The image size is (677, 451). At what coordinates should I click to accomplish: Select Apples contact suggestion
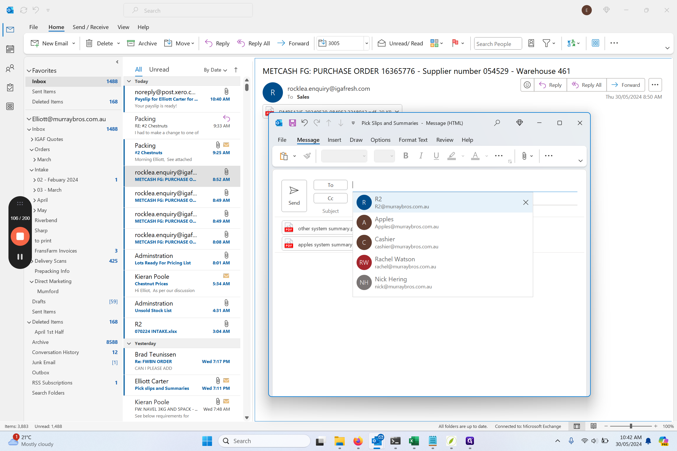tap(442, 222)
